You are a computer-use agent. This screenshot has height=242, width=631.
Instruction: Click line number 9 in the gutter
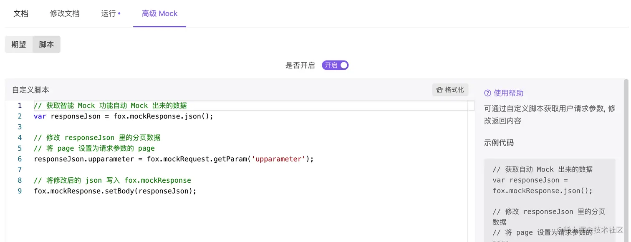point(20,191)
